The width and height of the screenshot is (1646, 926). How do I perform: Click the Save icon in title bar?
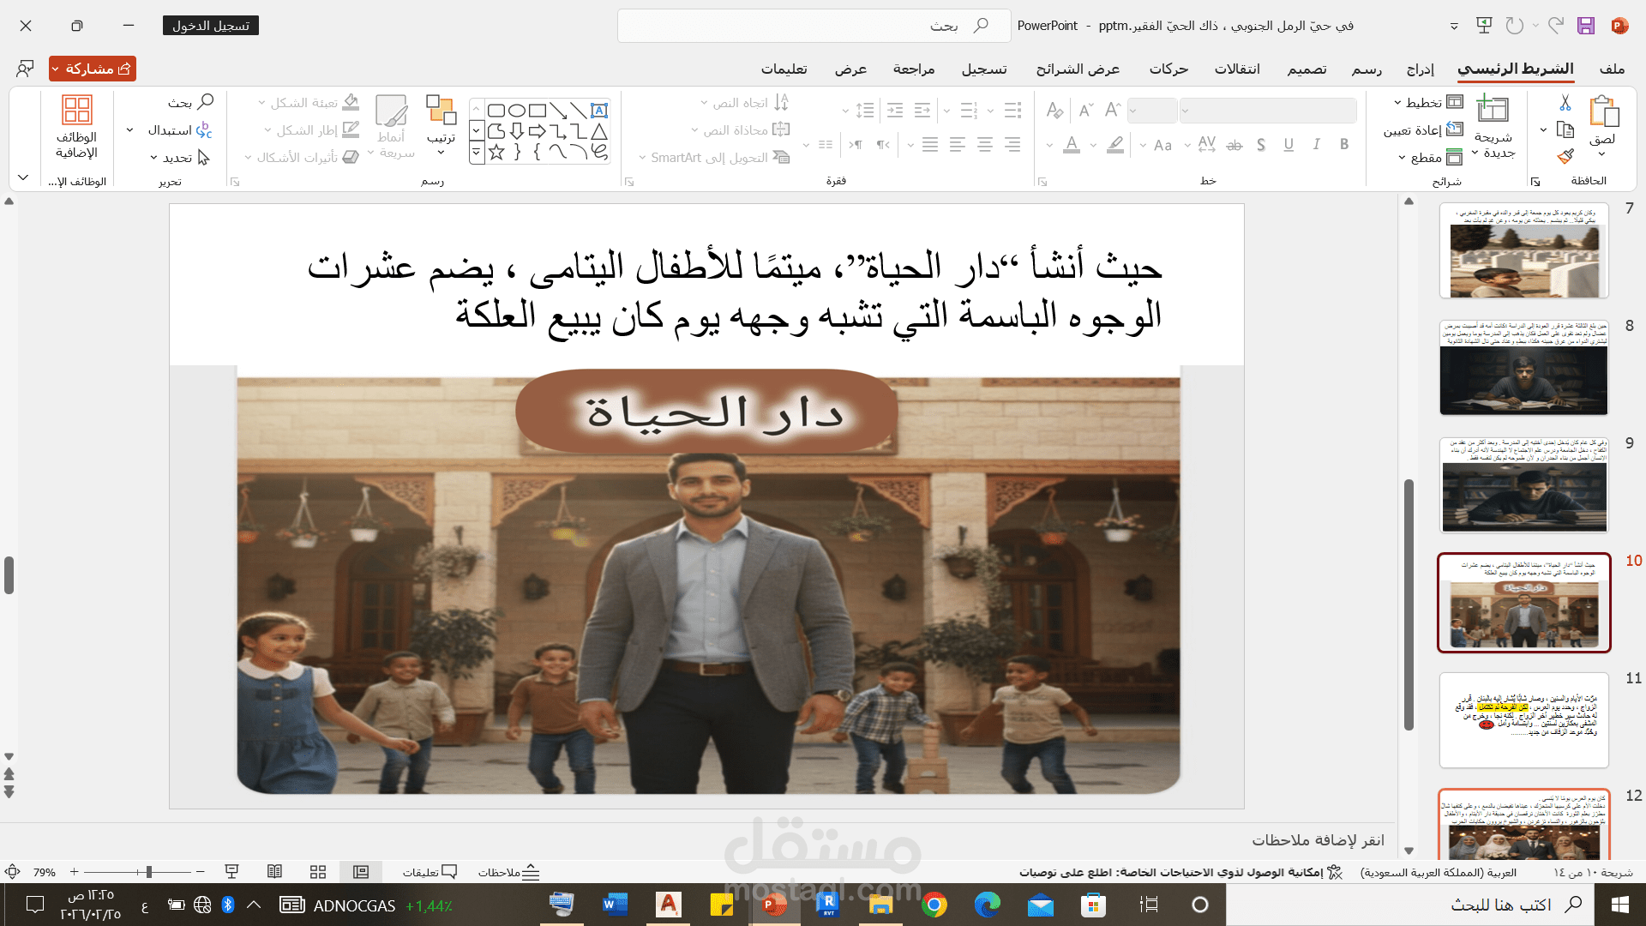point(1585,26)
